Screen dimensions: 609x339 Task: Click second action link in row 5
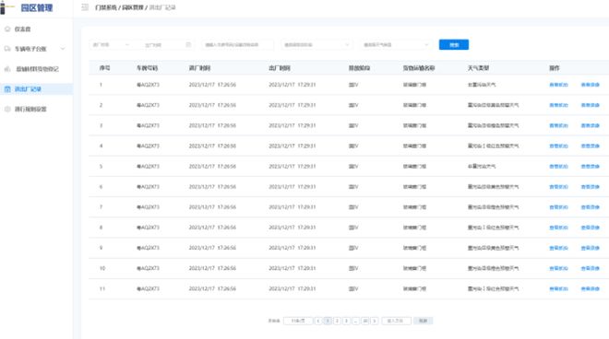(590, 167)
